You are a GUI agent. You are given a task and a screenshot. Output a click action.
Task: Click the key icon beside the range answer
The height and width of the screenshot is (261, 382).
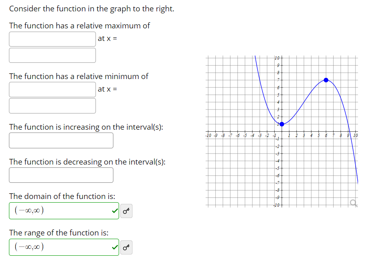click(x=126, y=247)
